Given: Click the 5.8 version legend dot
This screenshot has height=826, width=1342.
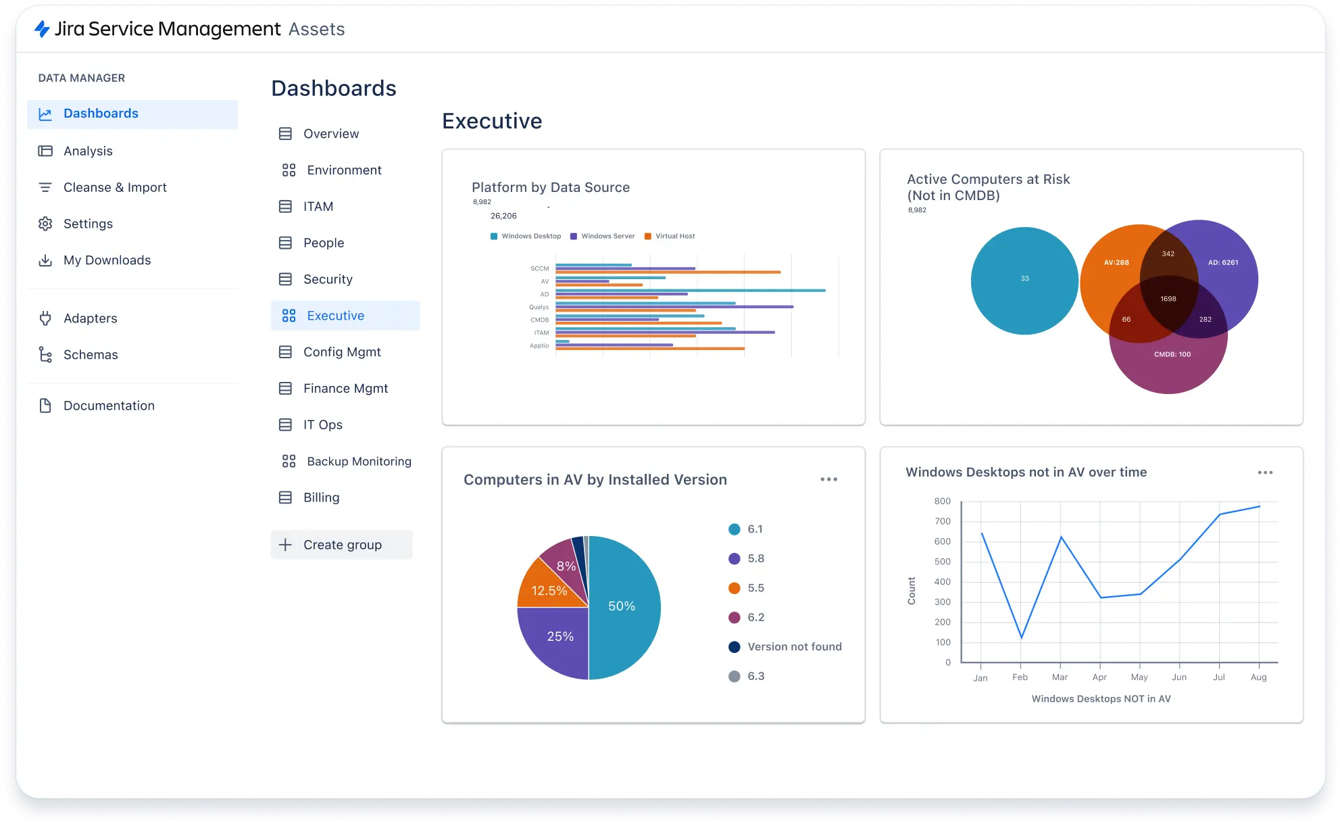Looking at the screenshot, I should pyautogui.click(x=735, y=559).
